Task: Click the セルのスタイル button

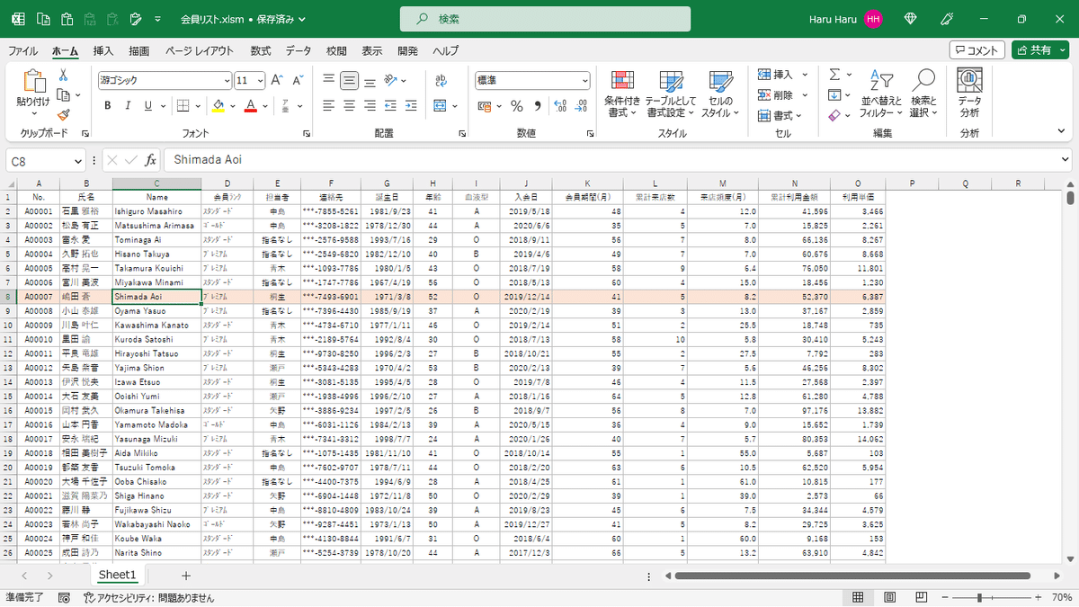Action: coord(720,94)
